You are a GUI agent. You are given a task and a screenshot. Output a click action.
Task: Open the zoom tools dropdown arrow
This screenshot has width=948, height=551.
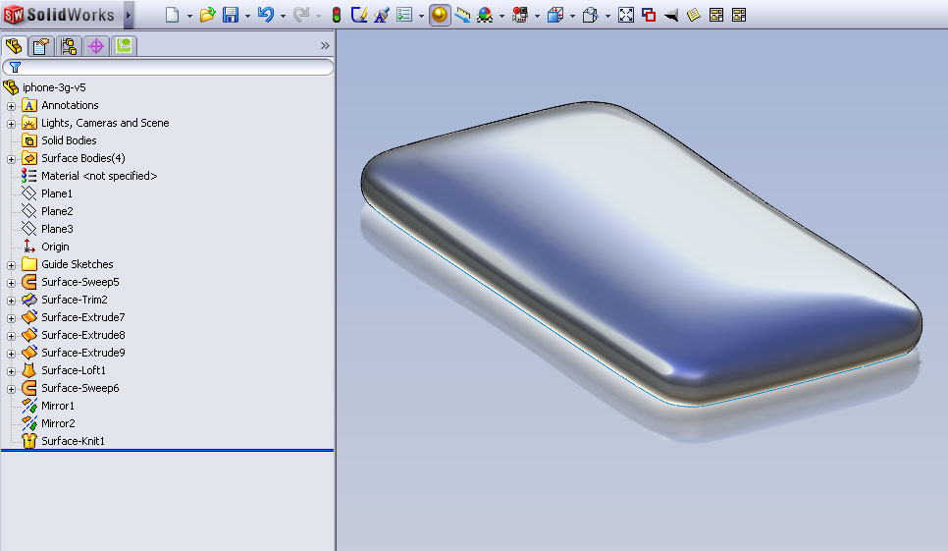pos(607,16)
